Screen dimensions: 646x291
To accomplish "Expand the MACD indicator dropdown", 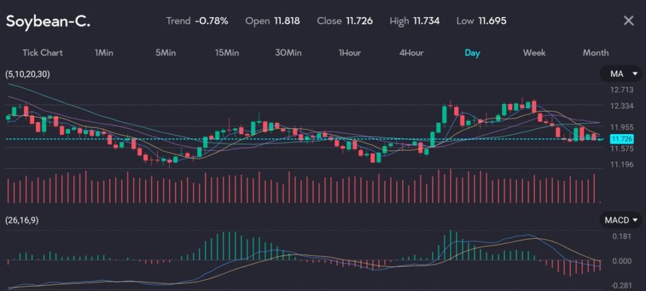I will [621, 220].
